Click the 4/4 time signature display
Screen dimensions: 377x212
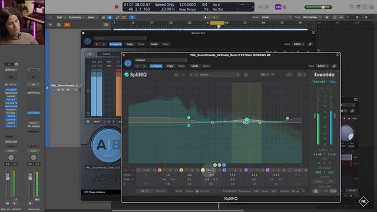204,5
